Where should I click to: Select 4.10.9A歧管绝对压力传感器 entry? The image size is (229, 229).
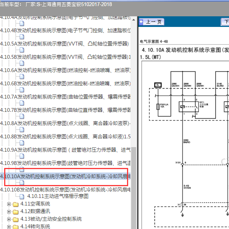click(65, 150)
